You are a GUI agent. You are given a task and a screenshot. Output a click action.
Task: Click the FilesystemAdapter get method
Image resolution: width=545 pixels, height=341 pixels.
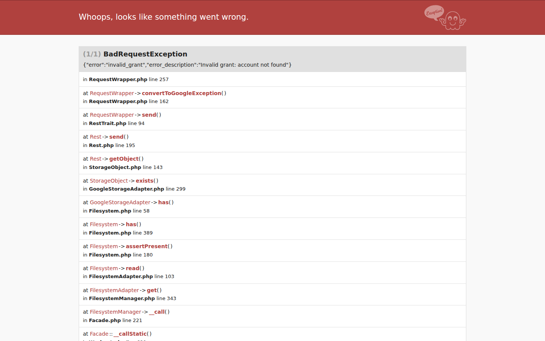152,290
